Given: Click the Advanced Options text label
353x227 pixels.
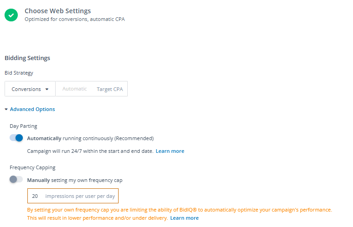Looking at the screenshot, I should coord(32,109).
